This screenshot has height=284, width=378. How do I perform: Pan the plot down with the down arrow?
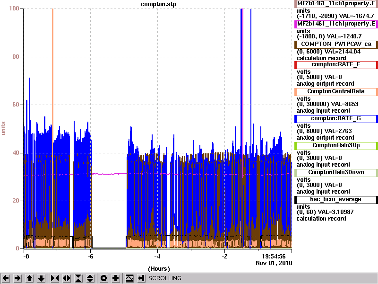[x=41, y=278]
